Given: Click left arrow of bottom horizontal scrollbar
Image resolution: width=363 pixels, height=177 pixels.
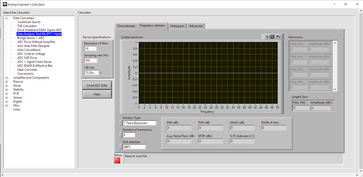Looking at the screenshot, I should (2, 175).
